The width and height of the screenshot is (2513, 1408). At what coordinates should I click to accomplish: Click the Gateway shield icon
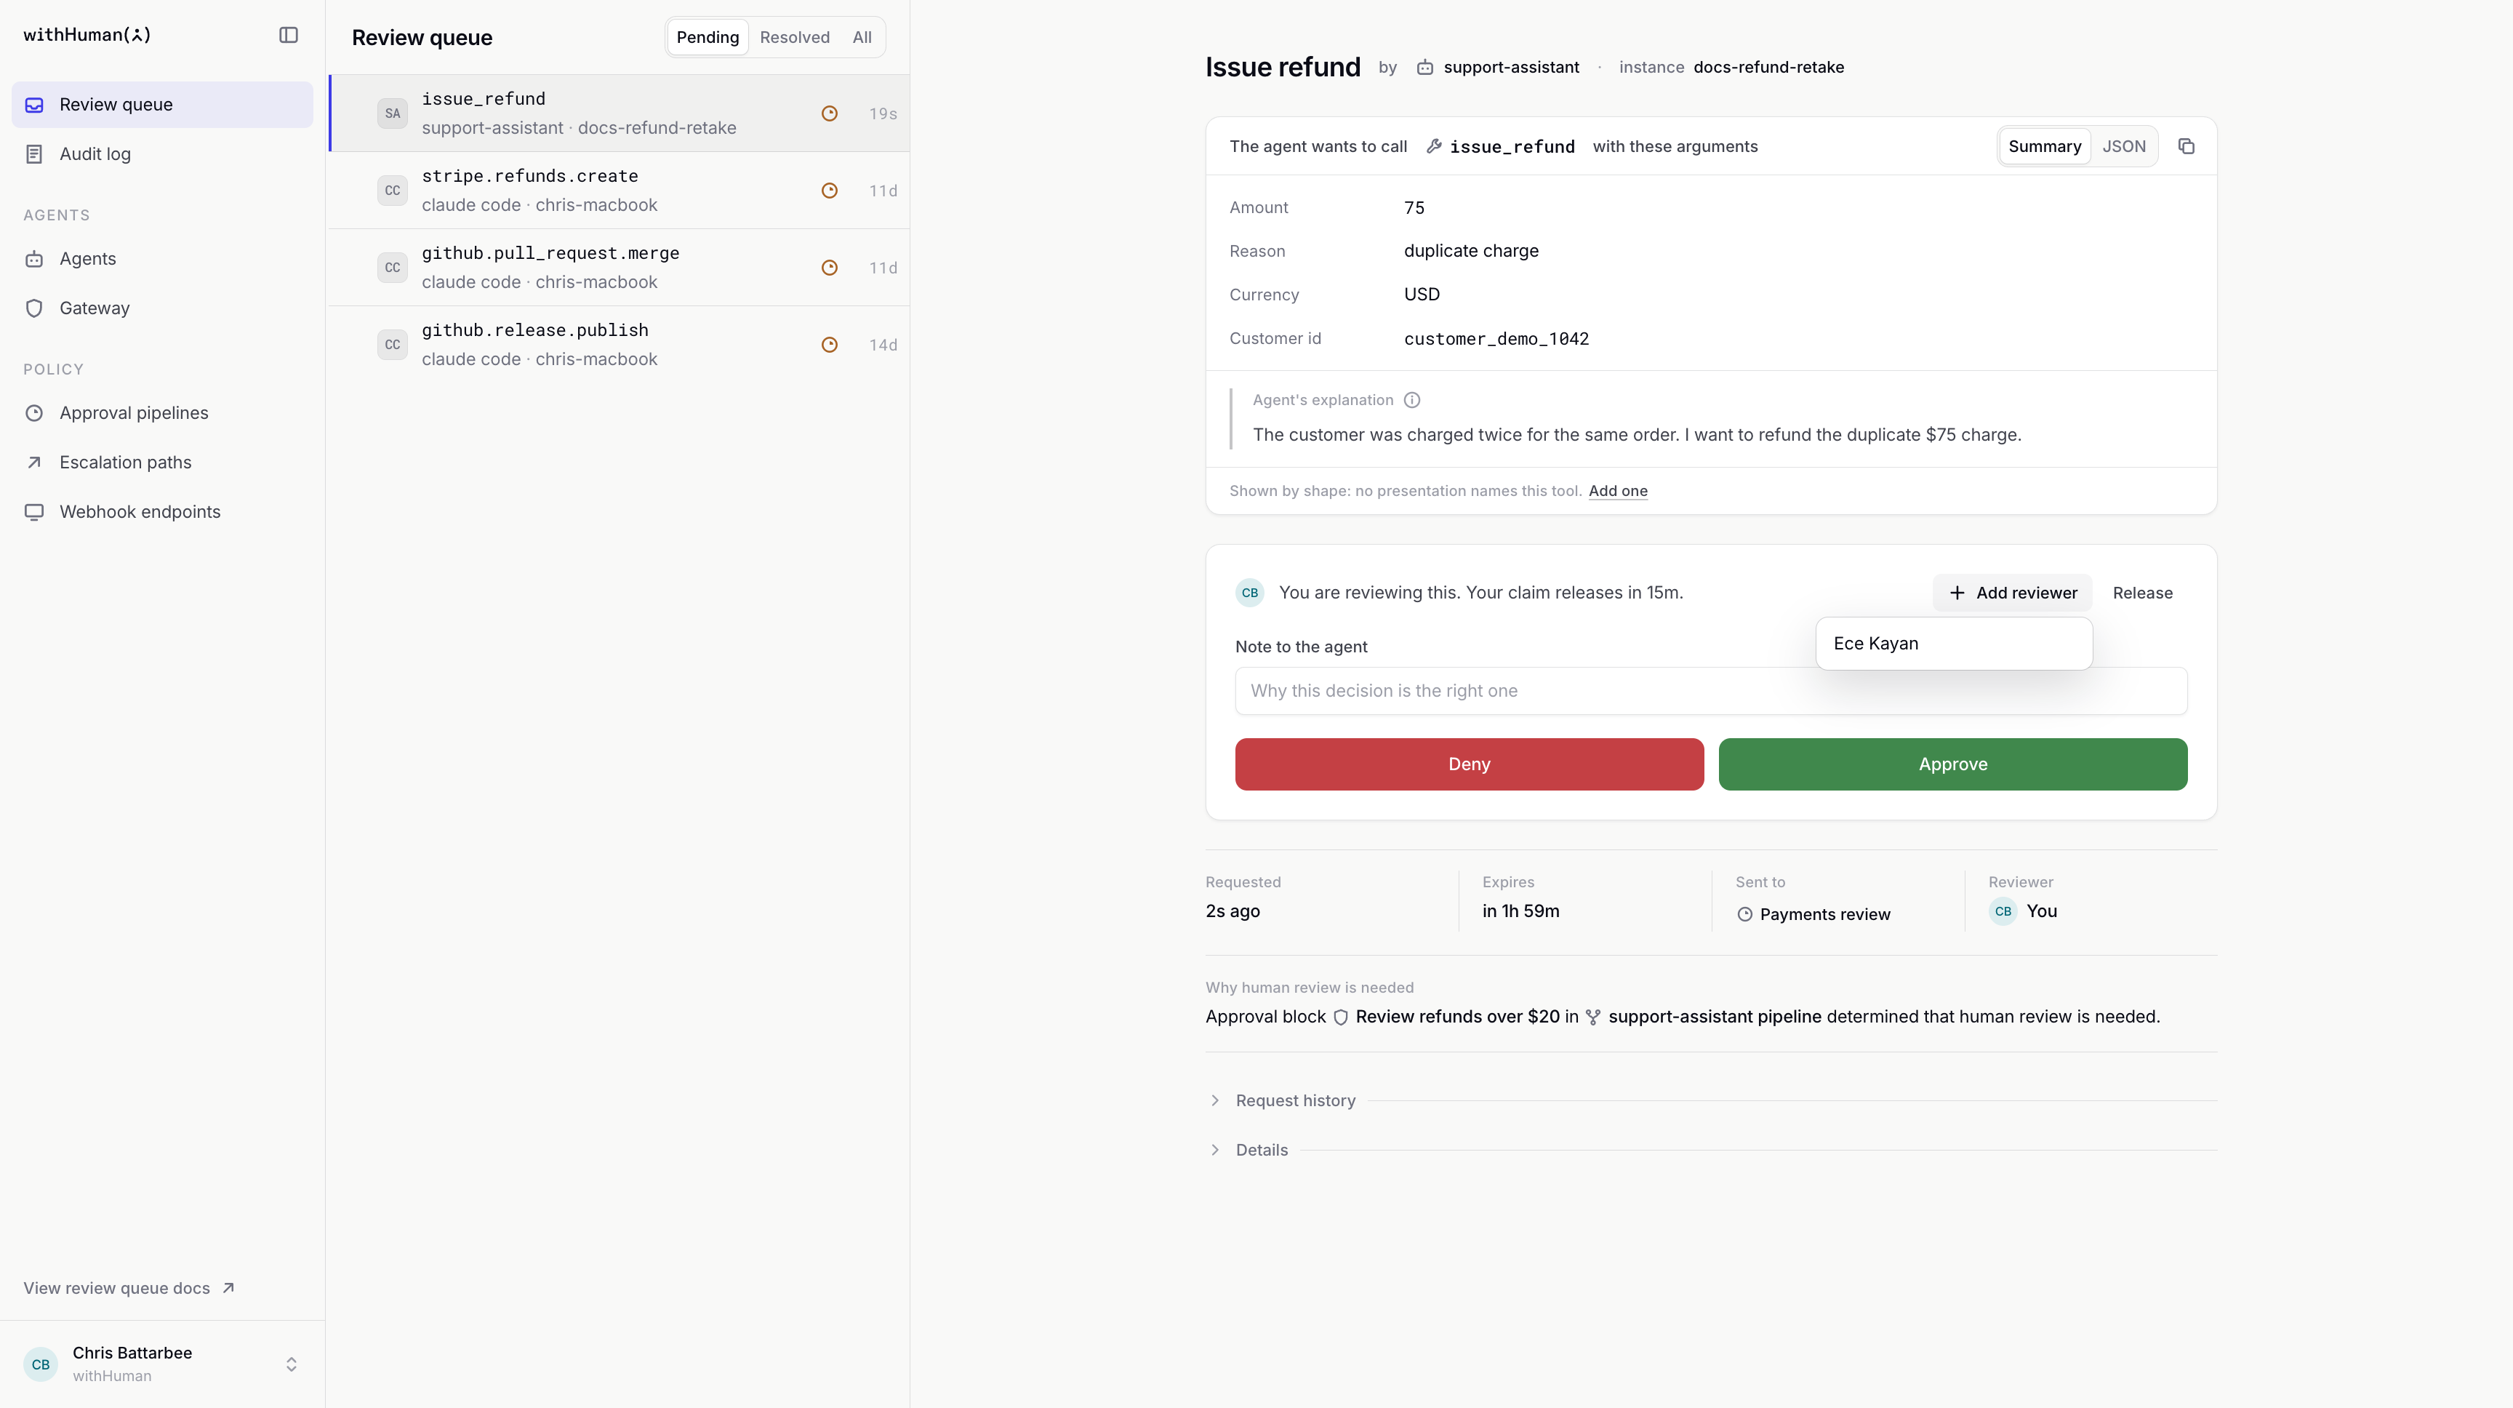(x=34, y=308)
